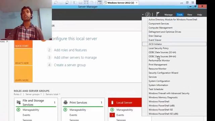Select the LEARN MORE tile
The width and height of the screenshot is (215, 121).
click(23, 74)
